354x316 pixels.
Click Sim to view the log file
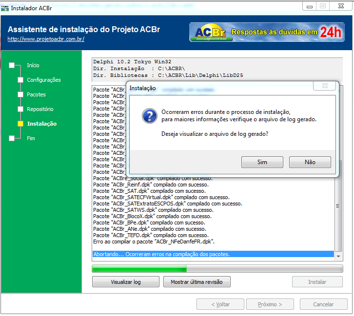(262, 162)
